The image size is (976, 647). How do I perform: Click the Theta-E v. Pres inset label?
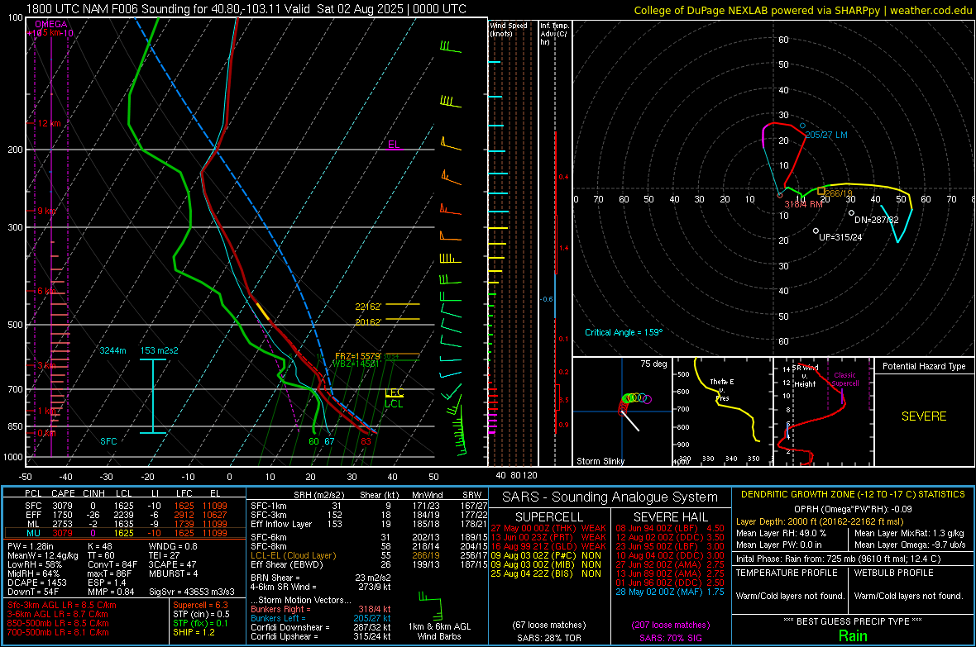coord(722,389)
